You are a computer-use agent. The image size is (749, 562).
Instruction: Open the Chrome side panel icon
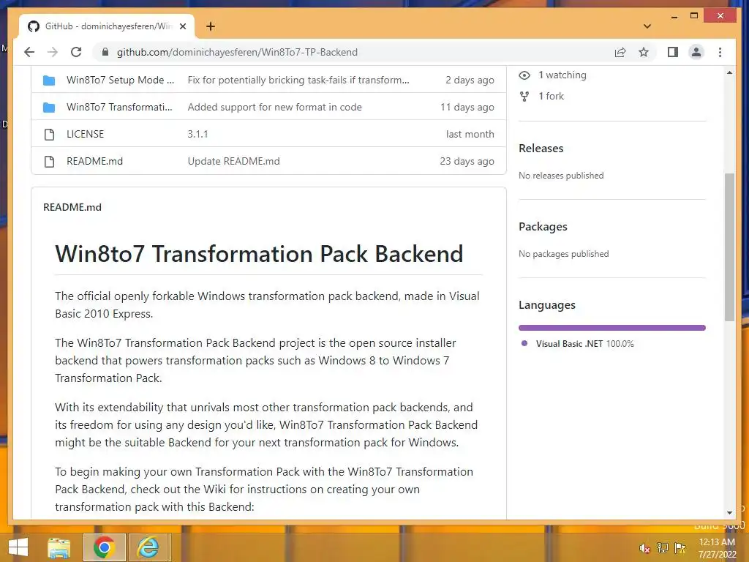tap(673, 52)
